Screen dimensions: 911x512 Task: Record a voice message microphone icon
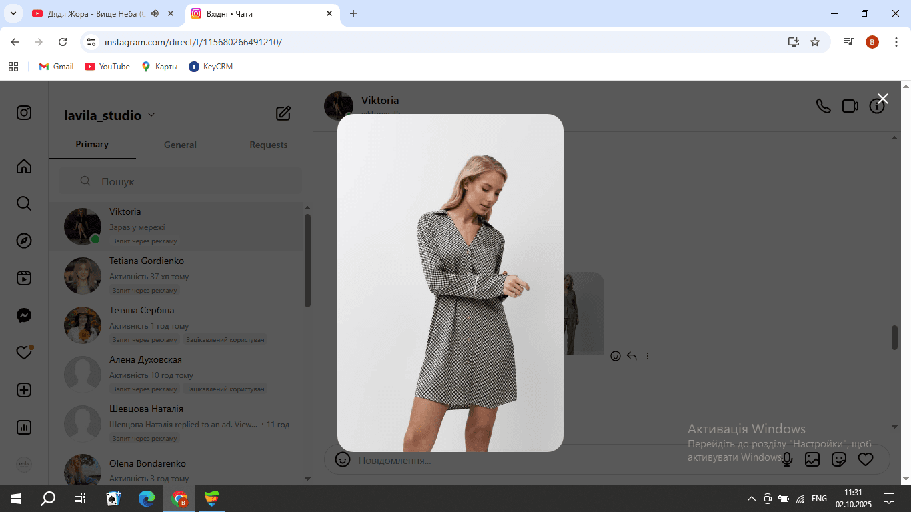tap(787, 459)
